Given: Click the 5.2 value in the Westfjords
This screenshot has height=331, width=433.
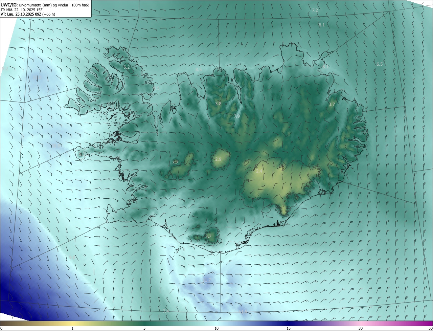Looking at the screenshot, I should tap(127, 67).
